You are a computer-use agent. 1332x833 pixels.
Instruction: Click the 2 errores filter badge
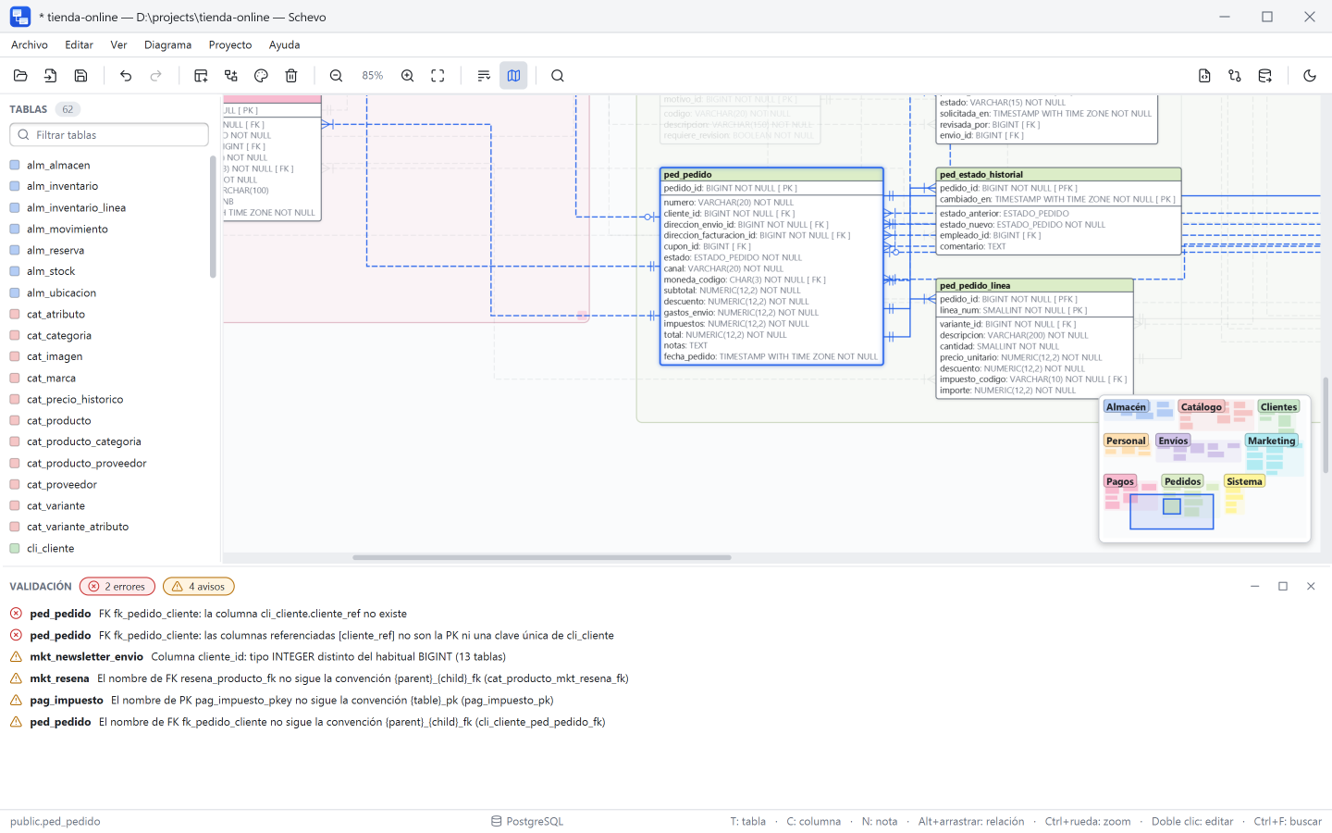[117, 587]
